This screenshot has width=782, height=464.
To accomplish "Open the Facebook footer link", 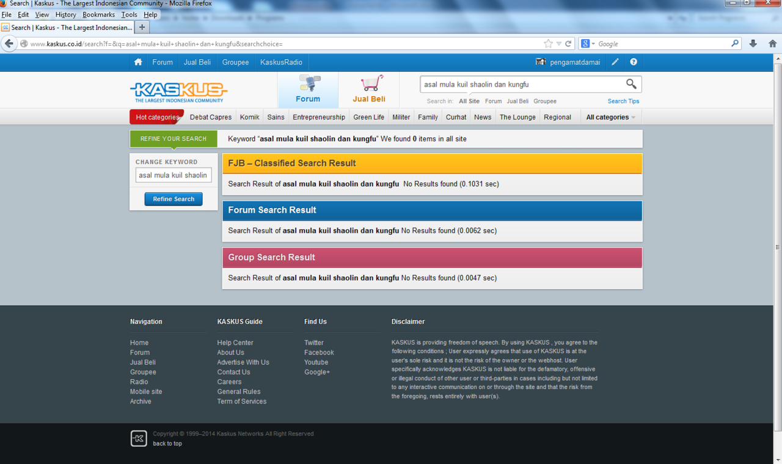I will pyautogui.click(x=319, y=352).
